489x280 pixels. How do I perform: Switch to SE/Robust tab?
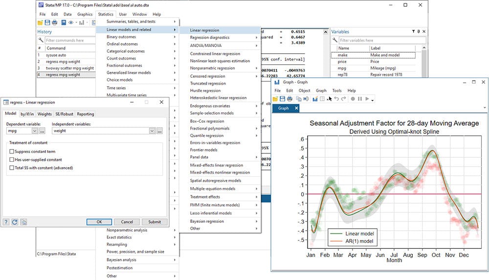(x=64, y=114)
